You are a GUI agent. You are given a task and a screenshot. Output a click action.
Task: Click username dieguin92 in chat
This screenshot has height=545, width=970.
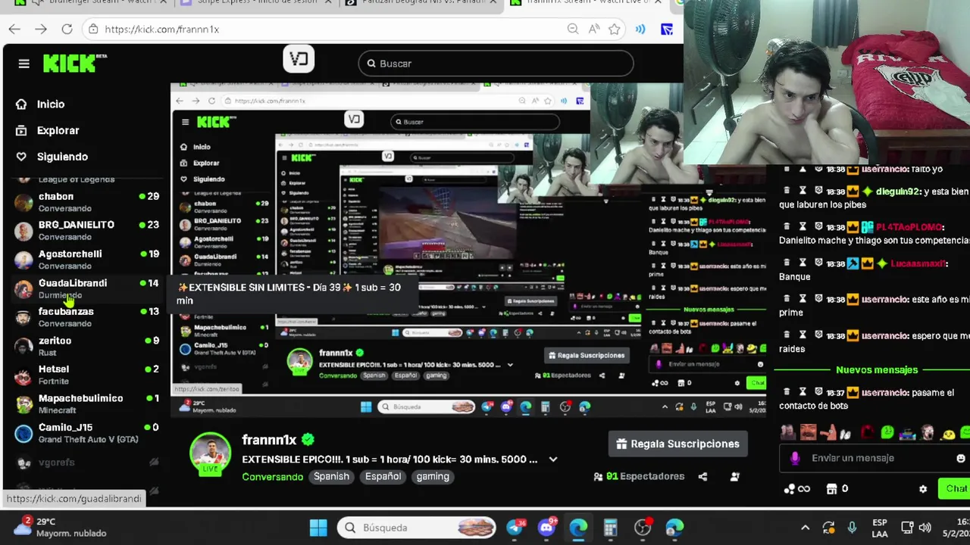(x=899, y=192)
